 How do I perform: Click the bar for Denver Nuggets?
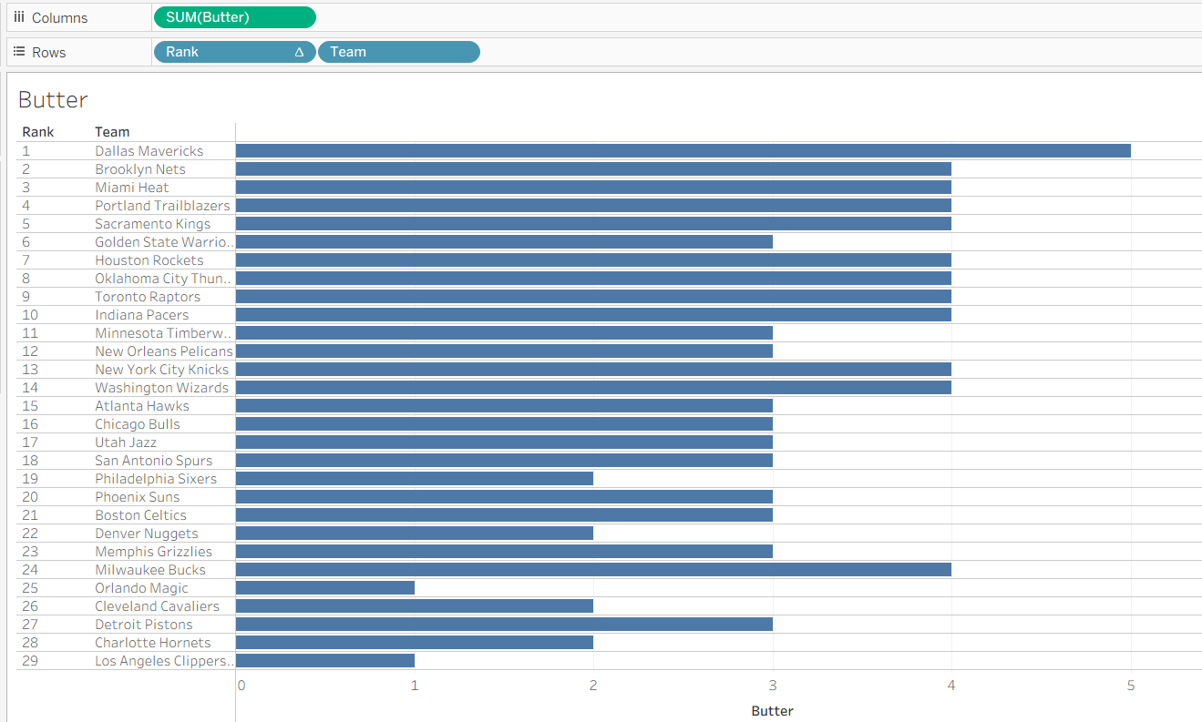pyautogui.click(x=415, y=534)
